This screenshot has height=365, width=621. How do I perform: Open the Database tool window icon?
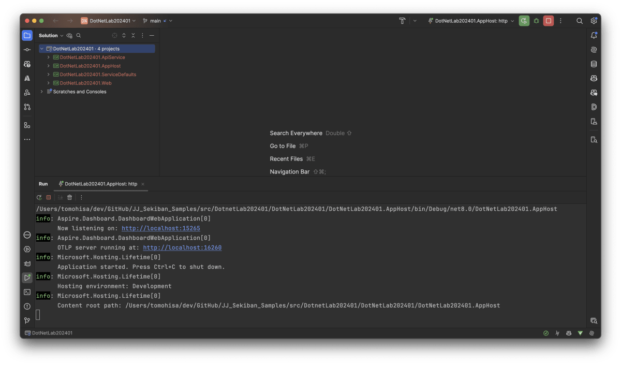pos(594,64)
